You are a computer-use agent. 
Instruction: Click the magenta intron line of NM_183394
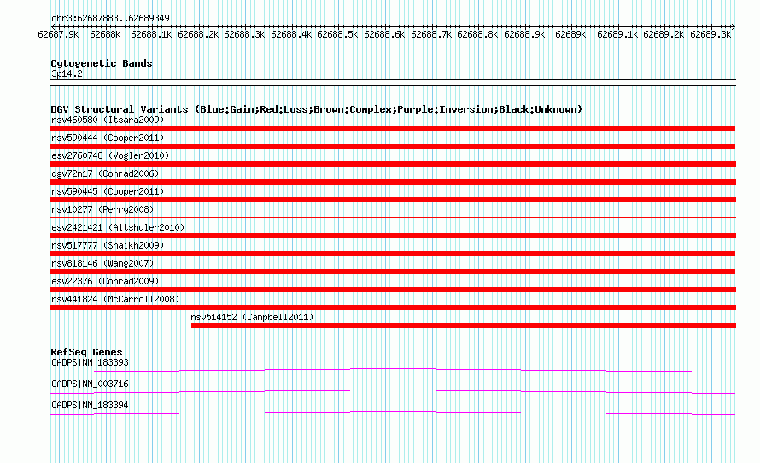click(x=393, y=412)
